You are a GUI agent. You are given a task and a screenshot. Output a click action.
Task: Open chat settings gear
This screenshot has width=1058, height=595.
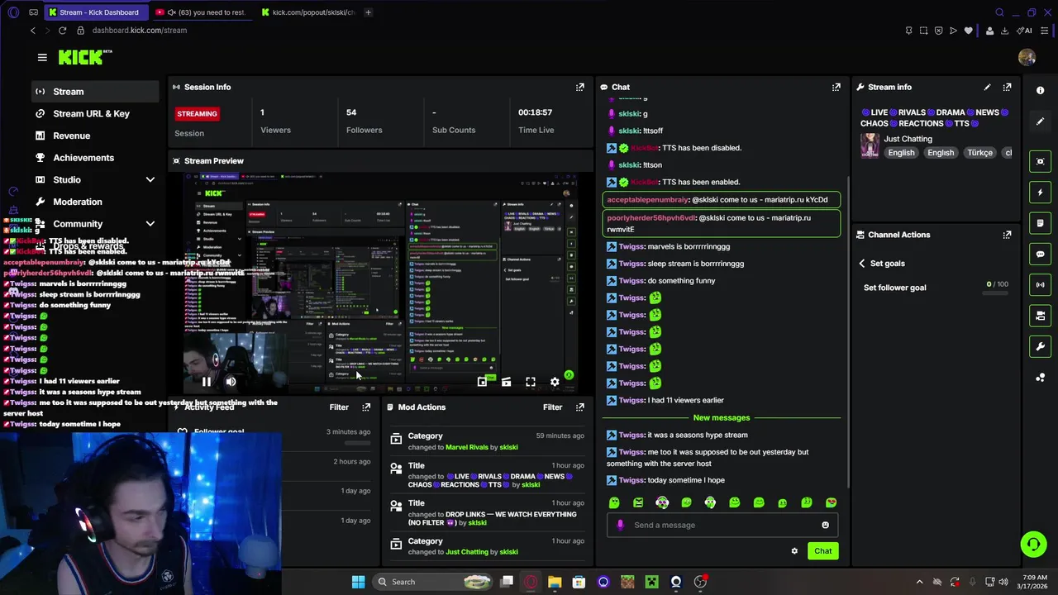pos(794,551)
